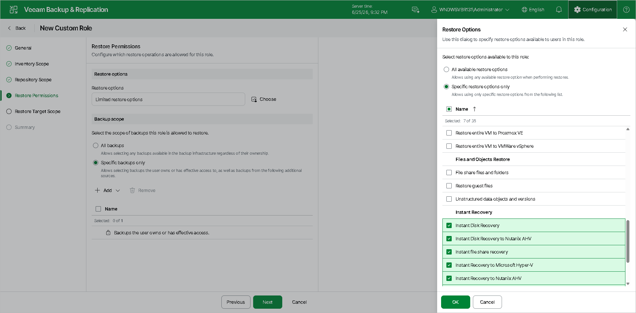The width and height of the screenshot is (636, 313).
Task: Click the Configuration gear icon
Action: [577, 10]
